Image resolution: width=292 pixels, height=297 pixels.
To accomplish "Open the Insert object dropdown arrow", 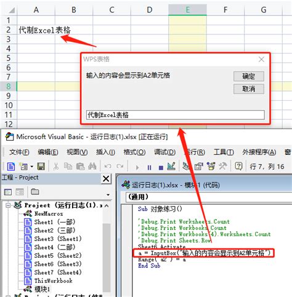I will point(32,167).
